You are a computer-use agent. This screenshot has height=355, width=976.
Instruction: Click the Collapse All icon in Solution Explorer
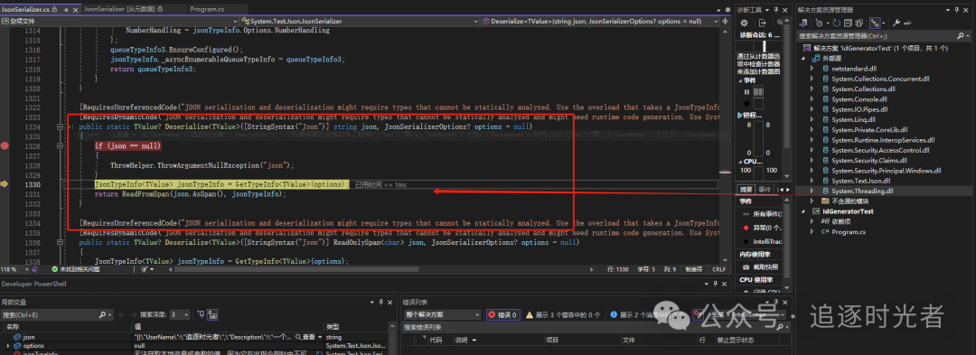(x=848, y=23)
